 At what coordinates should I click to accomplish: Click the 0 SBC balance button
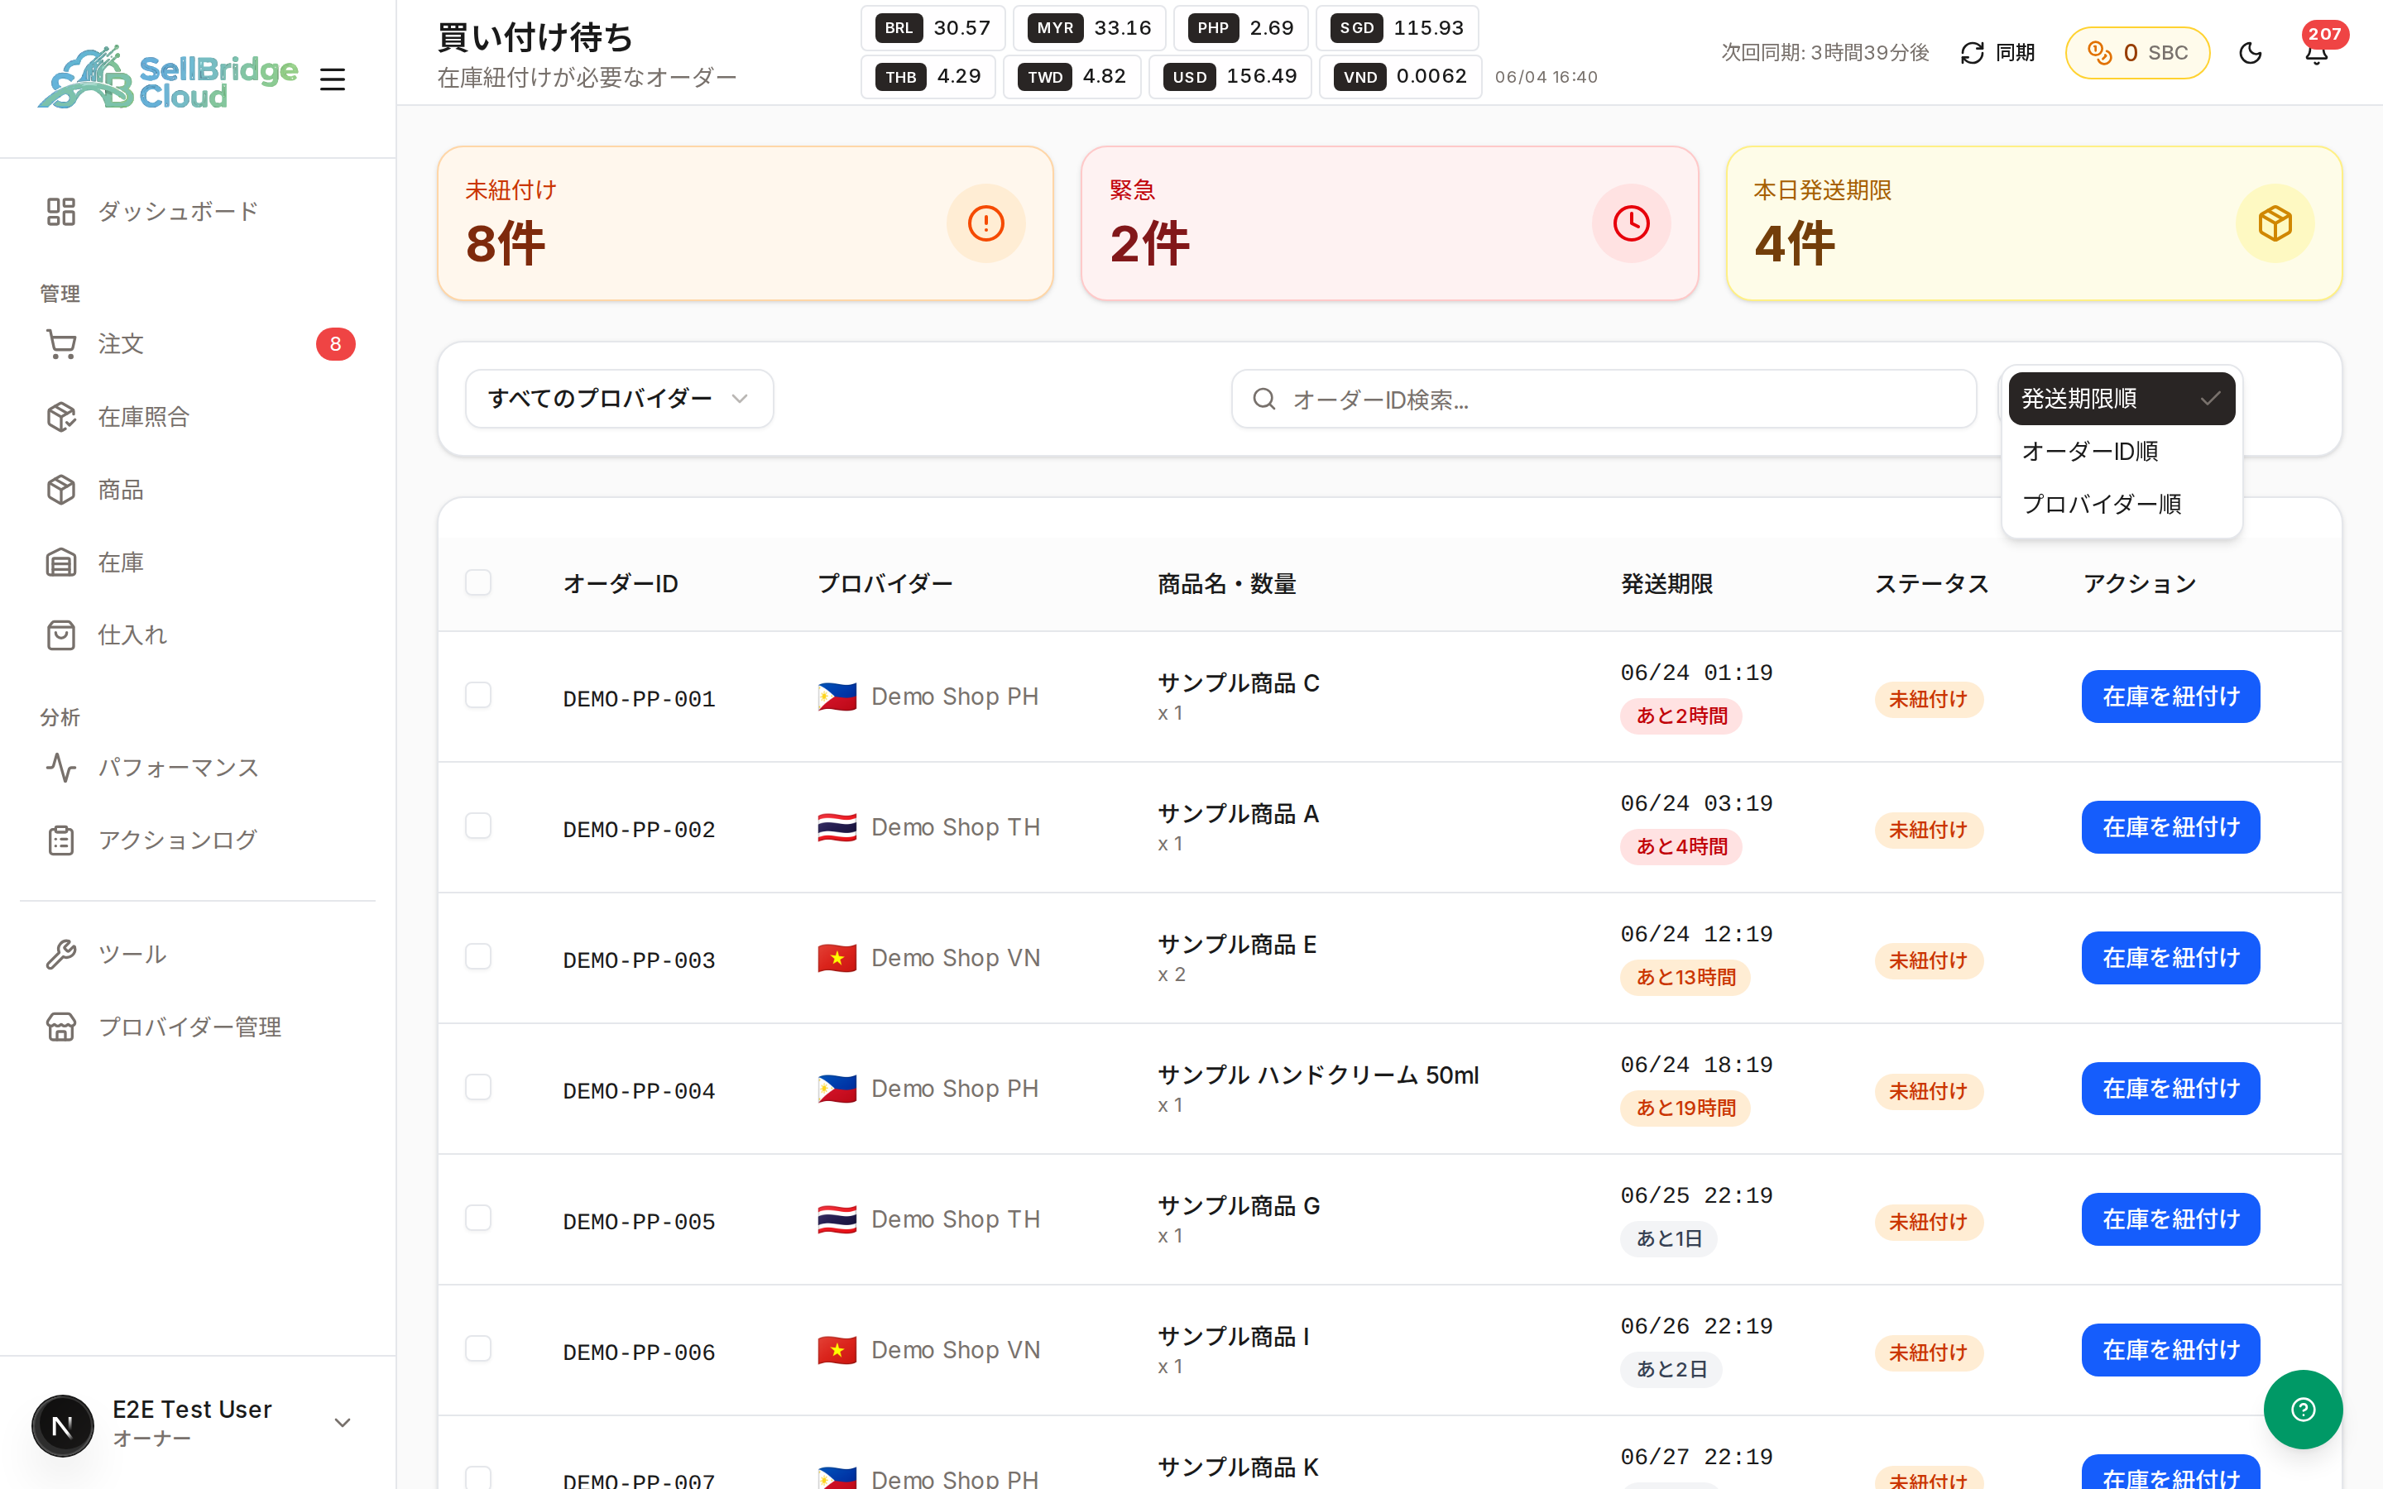pyautogui.click(x=2136, y=53)
